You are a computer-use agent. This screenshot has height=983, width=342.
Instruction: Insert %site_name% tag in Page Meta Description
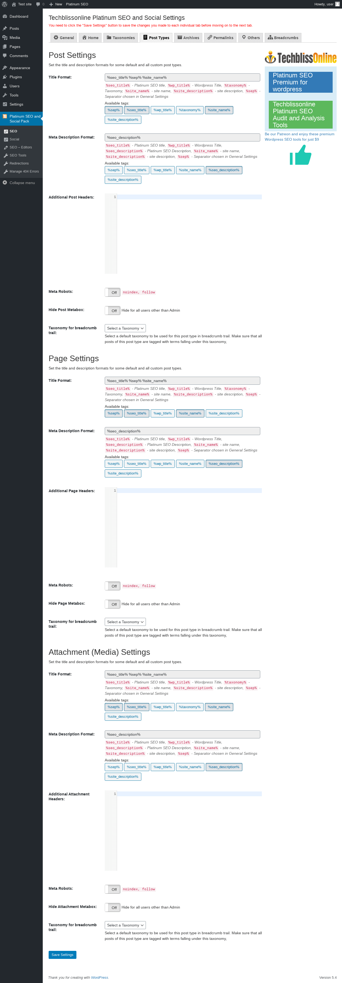[x=190, y=464]
